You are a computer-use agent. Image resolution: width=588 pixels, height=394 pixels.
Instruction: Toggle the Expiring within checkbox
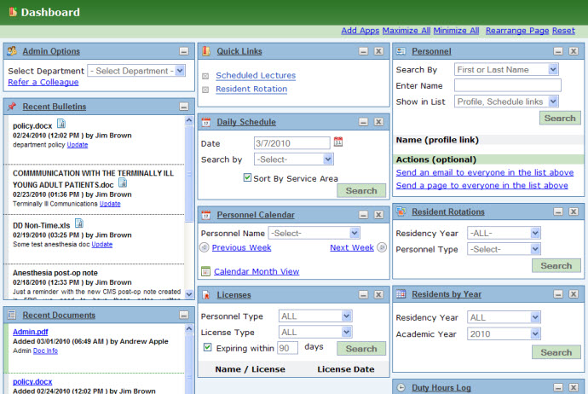coord(207,347)
